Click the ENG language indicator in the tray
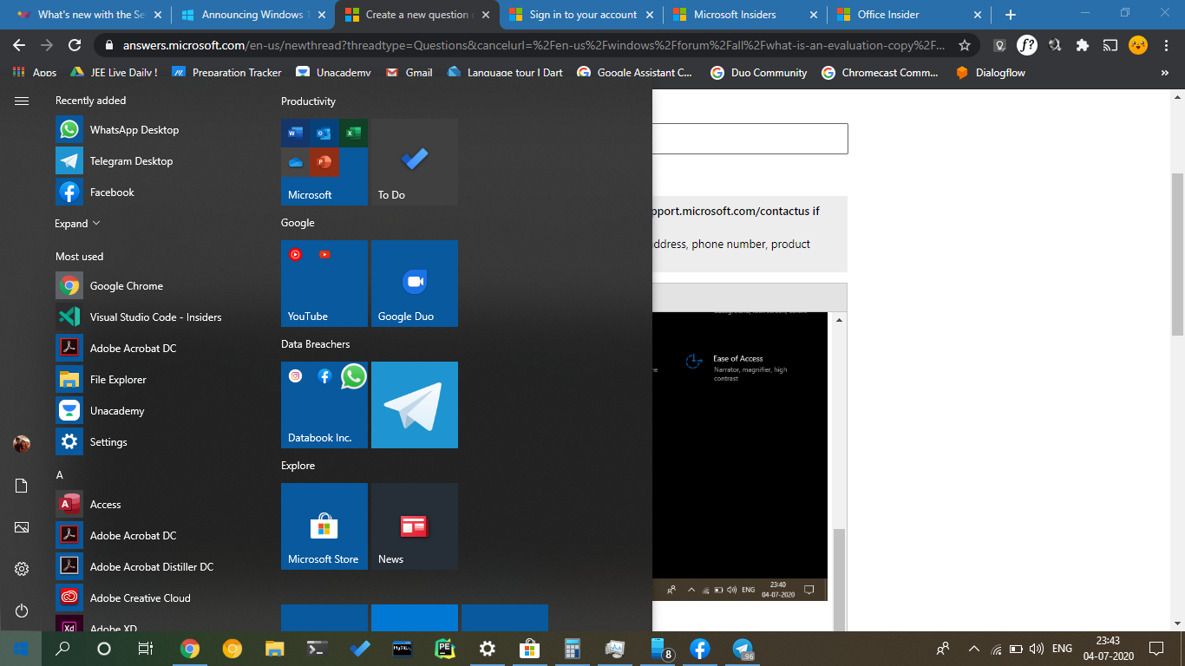The height and width of the screenshot is (666, 1185). click(x=1062, y=648)
